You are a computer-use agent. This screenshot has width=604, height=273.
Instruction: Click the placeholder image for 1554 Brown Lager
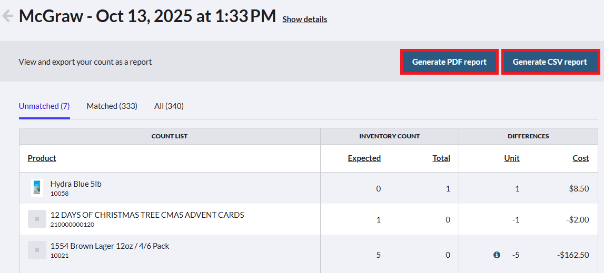click(x=37, y=250)
